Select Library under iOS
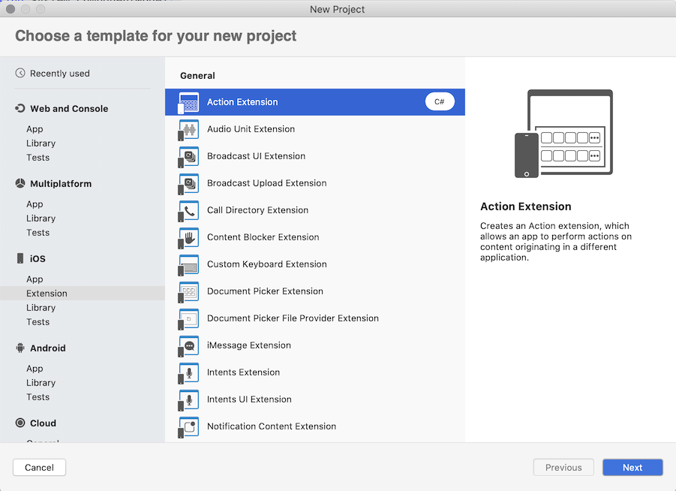 click(41, 308)
